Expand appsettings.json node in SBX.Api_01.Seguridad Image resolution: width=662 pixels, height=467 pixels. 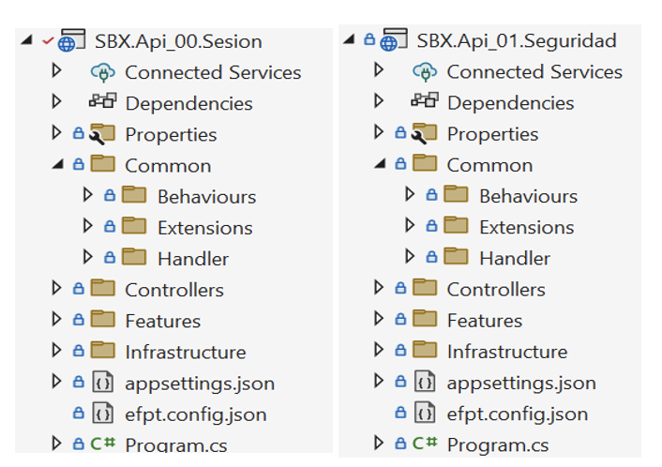379,381
